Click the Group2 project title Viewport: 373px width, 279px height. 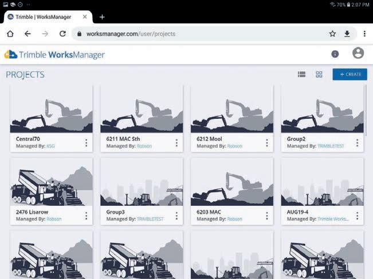tap(296, 139)
